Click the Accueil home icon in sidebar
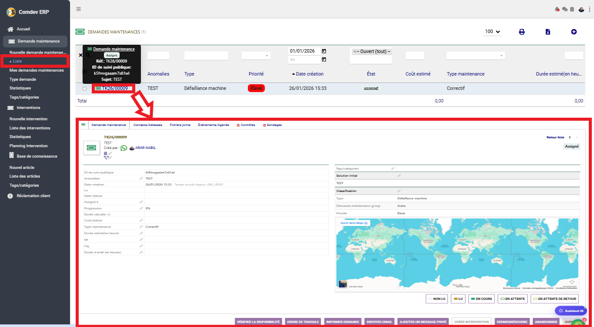The image size is (594, 327). tap(11, 29)
